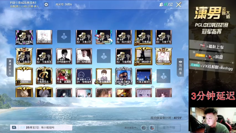Open player DY·K2KK avatar with plane frame
The height and width of the screenshot is (133, 236).
pyautogui.click(x=104, y=37)
